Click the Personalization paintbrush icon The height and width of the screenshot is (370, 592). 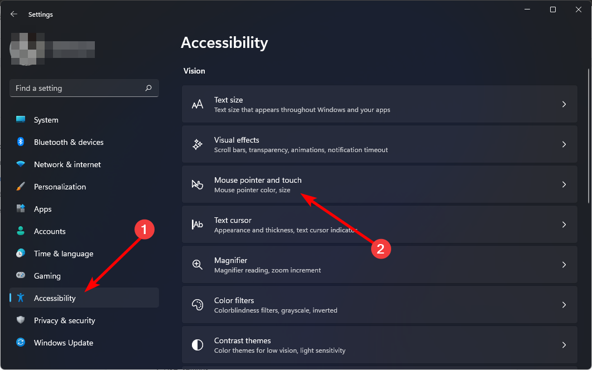21,186
